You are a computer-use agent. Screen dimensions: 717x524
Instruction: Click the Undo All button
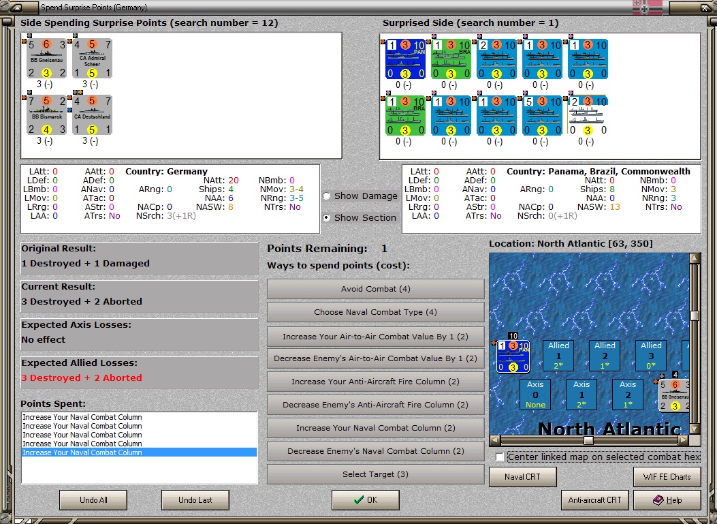point(93,499)
